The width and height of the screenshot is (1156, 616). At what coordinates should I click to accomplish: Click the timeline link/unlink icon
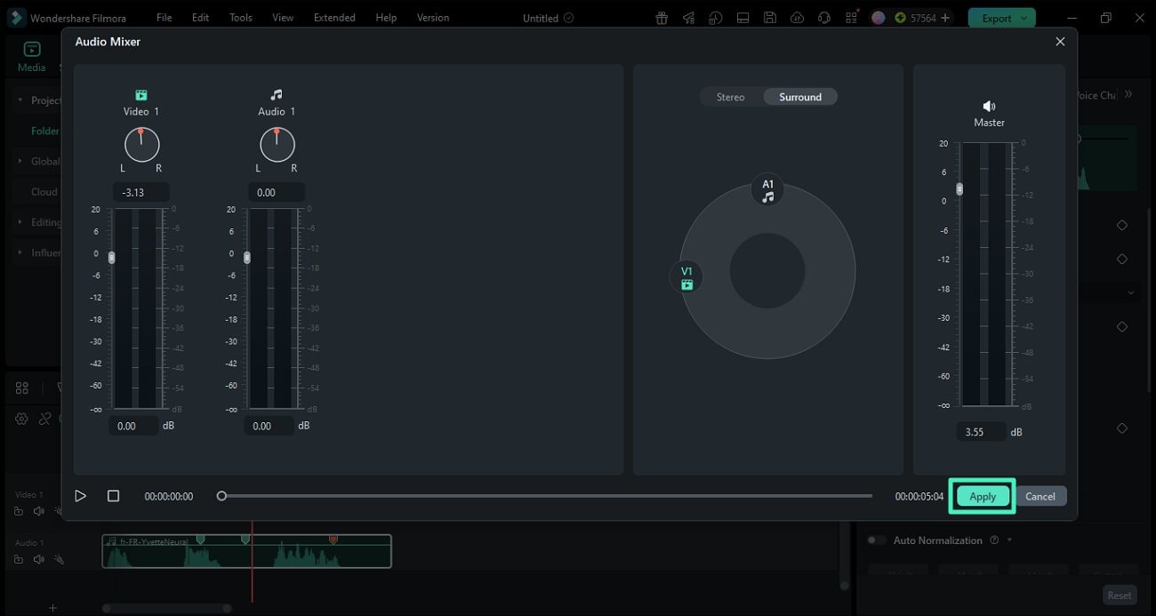44,419
